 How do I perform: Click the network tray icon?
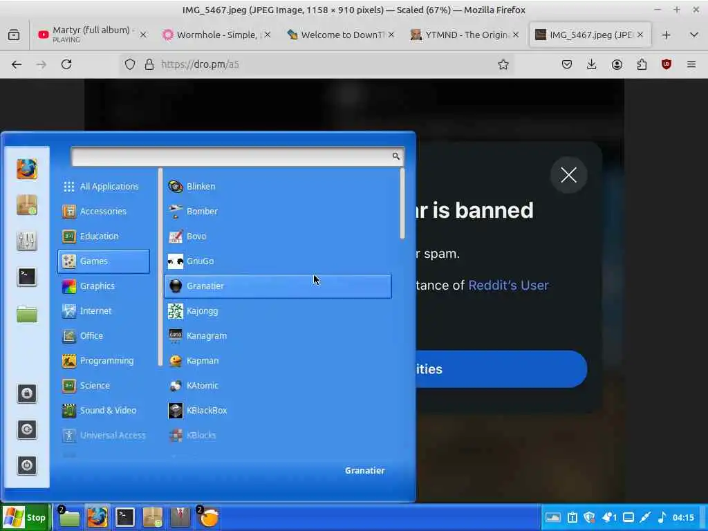(645, 517)
